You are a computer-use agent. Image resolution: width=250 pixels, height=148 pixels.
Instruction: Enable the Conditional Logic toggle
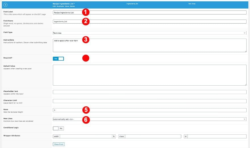(58, 128)
